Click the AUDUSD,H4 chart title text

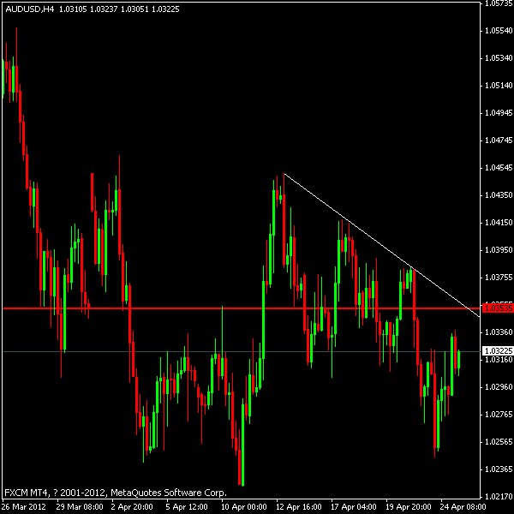(29, 9)
